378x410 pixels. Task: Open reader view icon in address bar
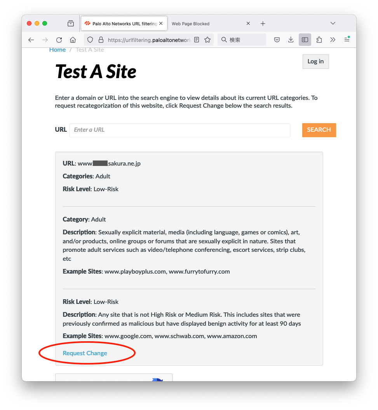pos(197,40)
